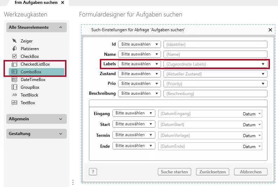
Task: Pick the DateTimeBox control icon
Action: coord(14,79)
